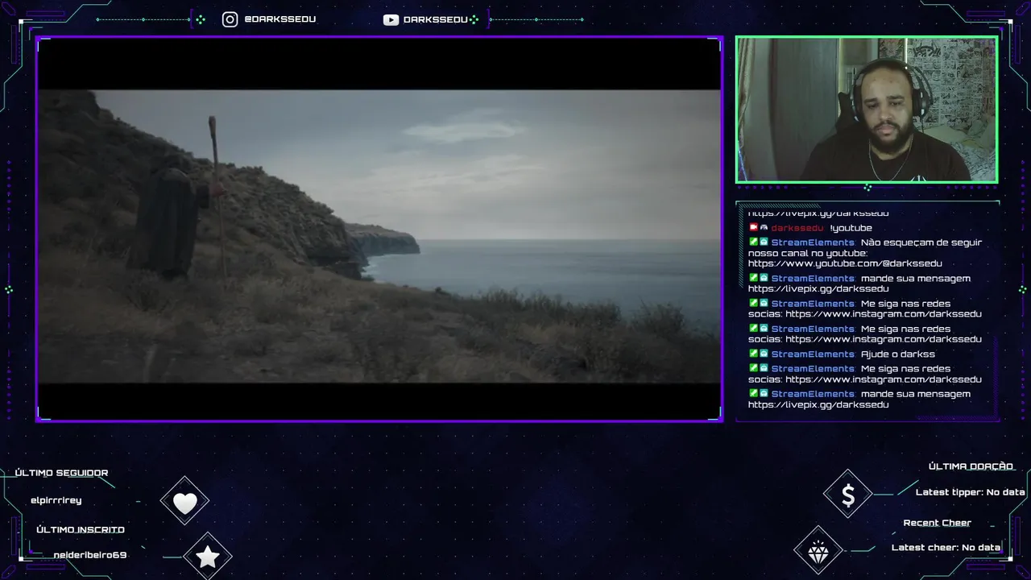Click the YouTube logo icon in the header

[391, 20]
